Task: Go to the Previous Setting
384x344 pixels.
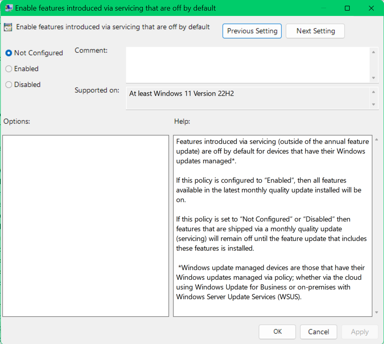Action: click(x=252, y=31)
